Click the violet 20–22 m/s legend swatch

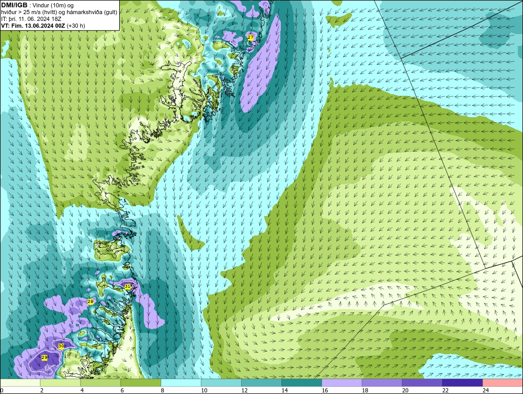click(x=422, y=382)
